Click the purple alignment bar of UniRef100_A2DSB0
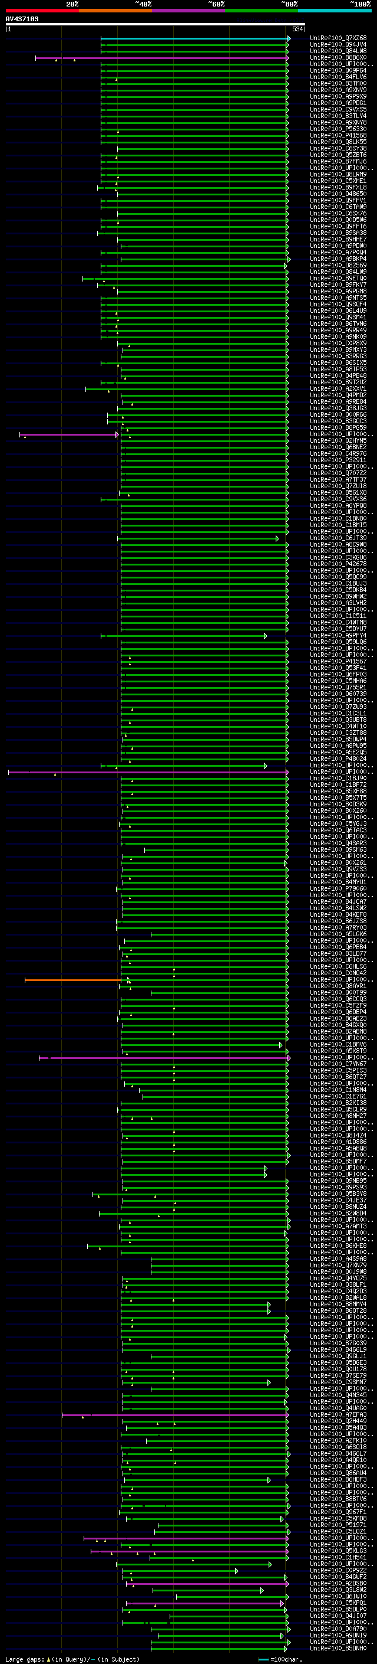Image resolution: width=377 pixels, height=1664 pixels. tap(207, 1584)
